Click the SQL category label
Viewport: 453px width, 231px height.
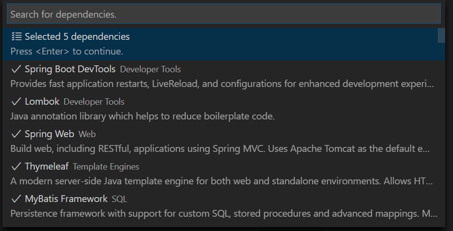coord(120,200)
